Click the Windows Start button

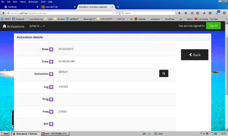[x=5, y=134]
